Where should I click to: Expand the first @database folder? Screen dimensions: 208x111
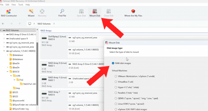(x=8, y=55)
